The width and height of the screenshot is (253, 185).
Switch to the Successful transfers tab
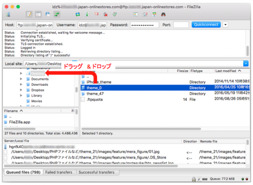(x=96, y=172)
